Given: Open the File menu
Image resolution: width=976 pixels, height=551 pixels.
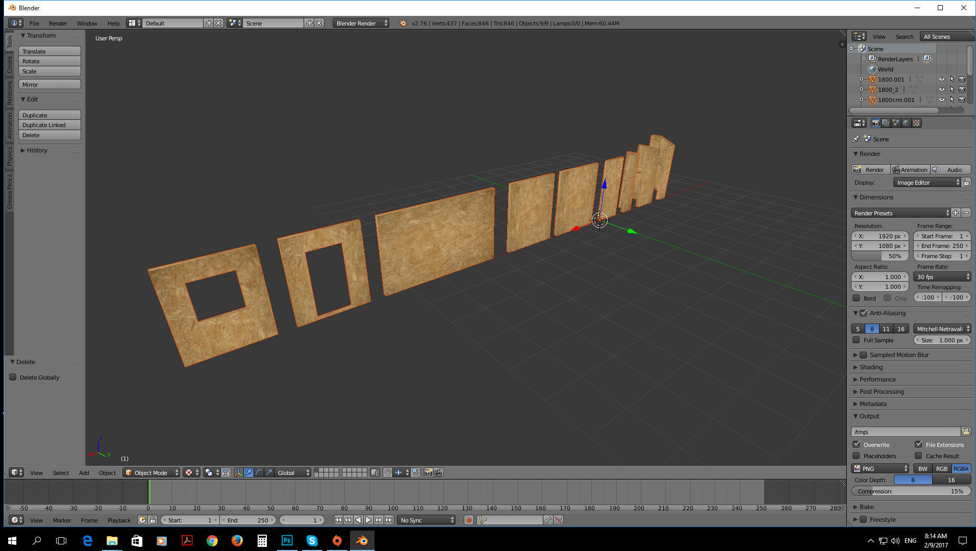Looking at the screenshot, I should [34, 23].
